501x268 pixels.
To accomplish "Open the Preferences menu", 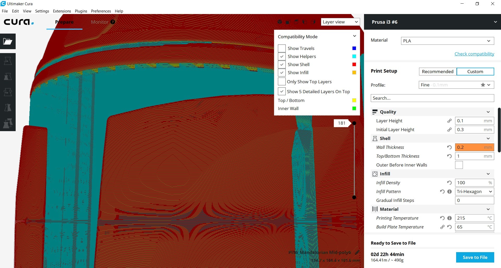I will point(101,11).
